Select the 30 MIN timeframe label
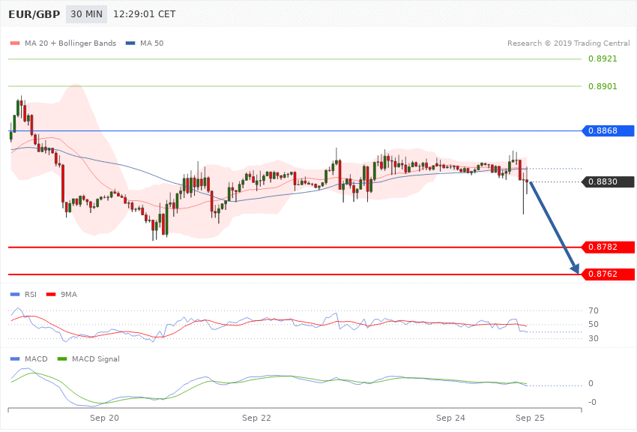This screenshot has height=432, width=637. click(86, 14)
